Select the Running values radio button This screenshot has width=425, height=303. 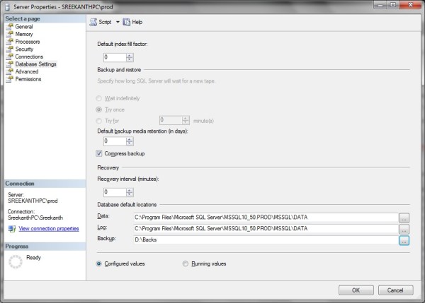pos(186,263)
